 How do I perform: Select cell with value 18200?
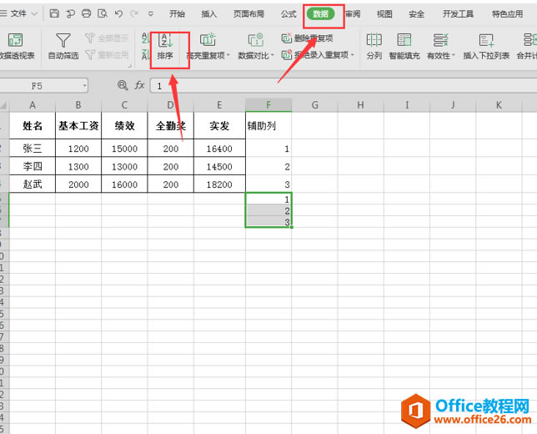[x=219, y=184]
